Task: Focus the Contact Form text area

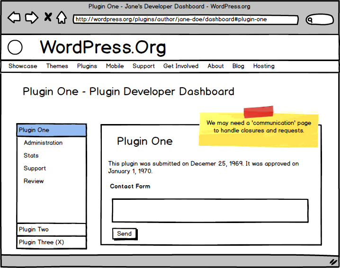Action: point(210,211)
